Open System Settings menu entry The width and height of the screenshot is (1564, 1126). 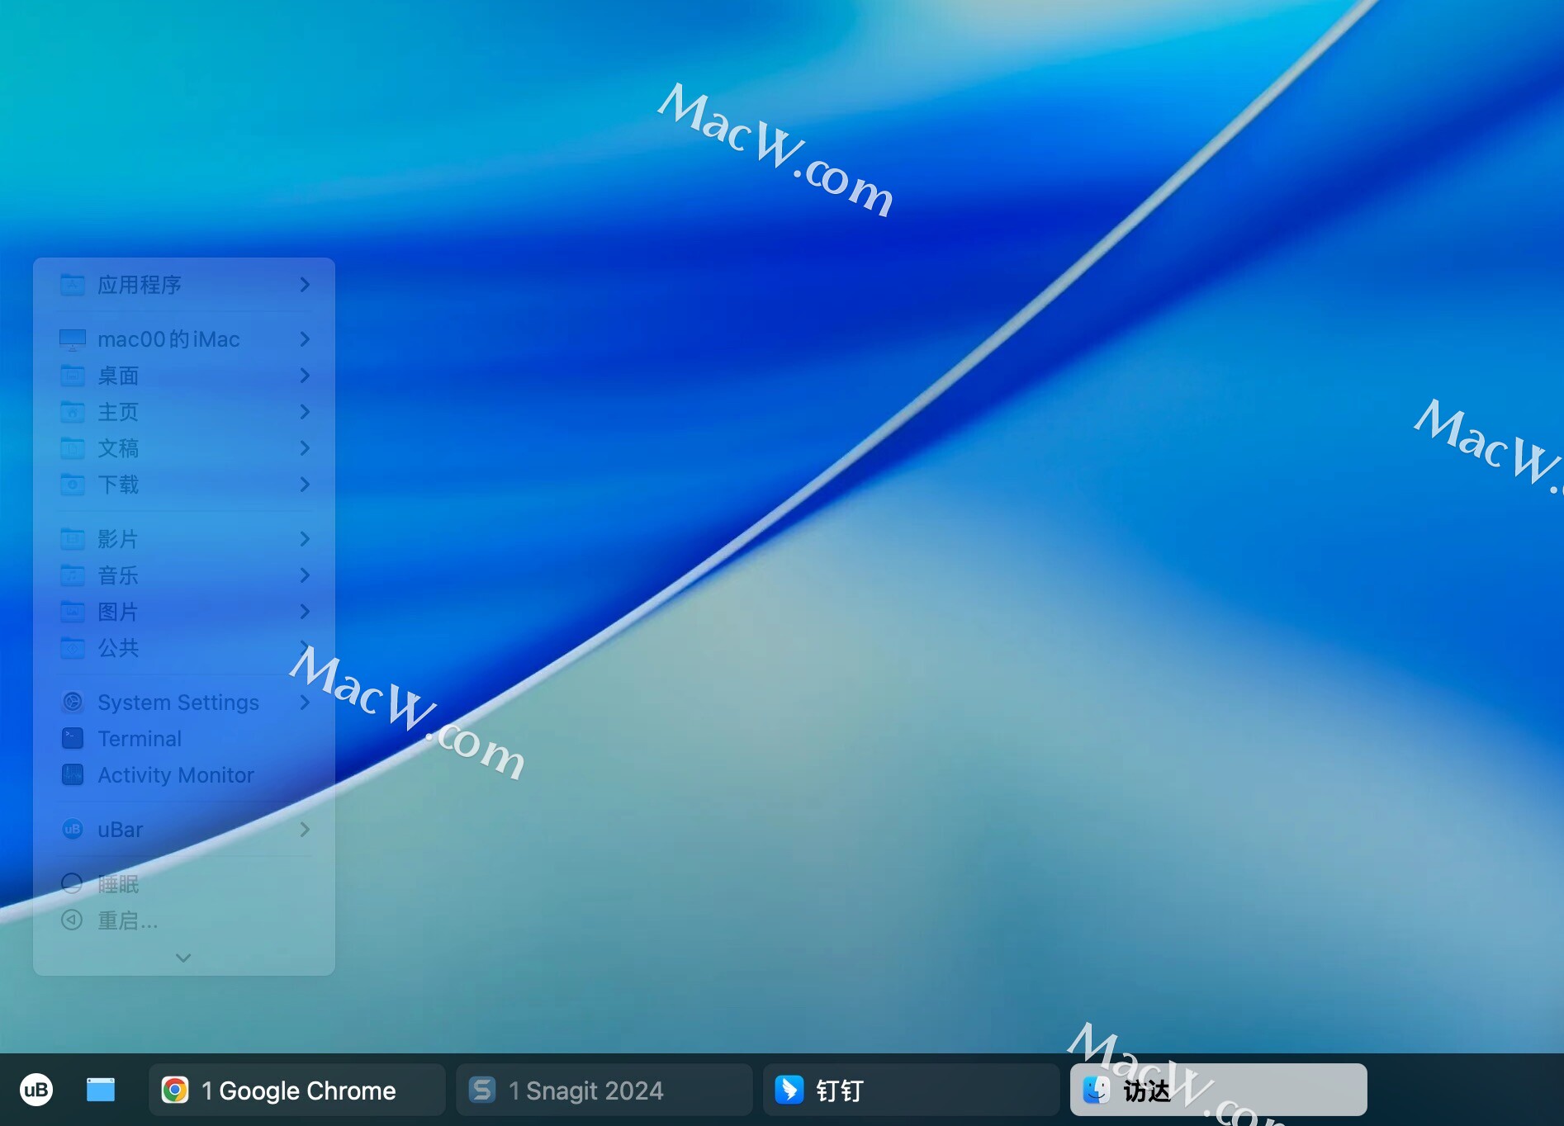point(184,703)
